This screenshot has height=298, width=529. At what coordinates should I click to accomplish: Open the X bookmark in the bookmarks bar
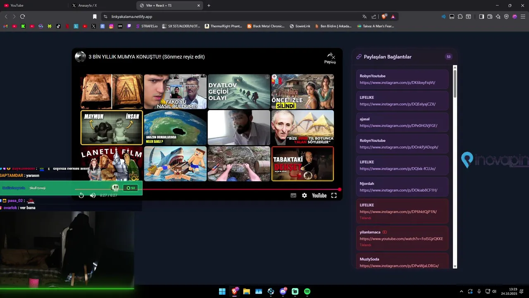(x=93, y=26)
